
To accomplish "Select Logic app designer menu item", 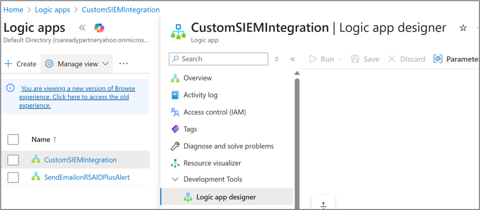I will (x=226, y=197).
